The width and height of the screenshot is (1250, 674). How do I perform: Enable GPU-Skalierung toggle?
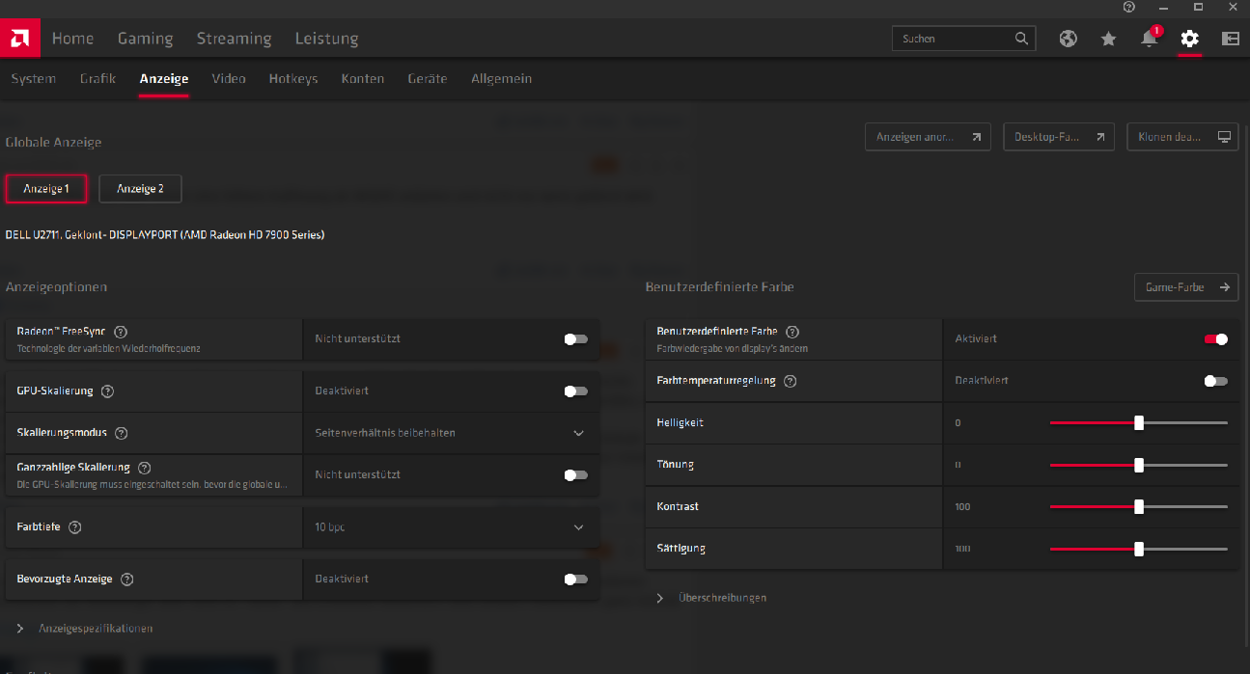[575, 391]
